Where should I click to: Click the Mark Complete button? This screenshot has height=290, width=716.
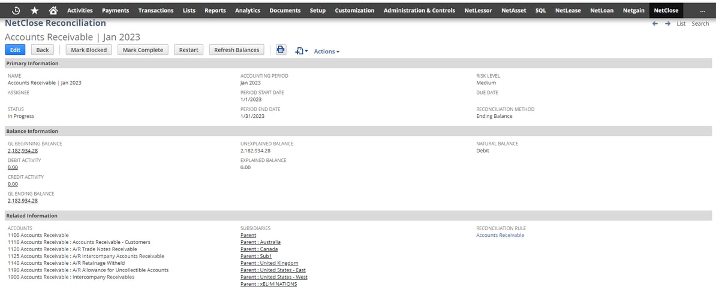pyautogui.click(x=143, y=50)
